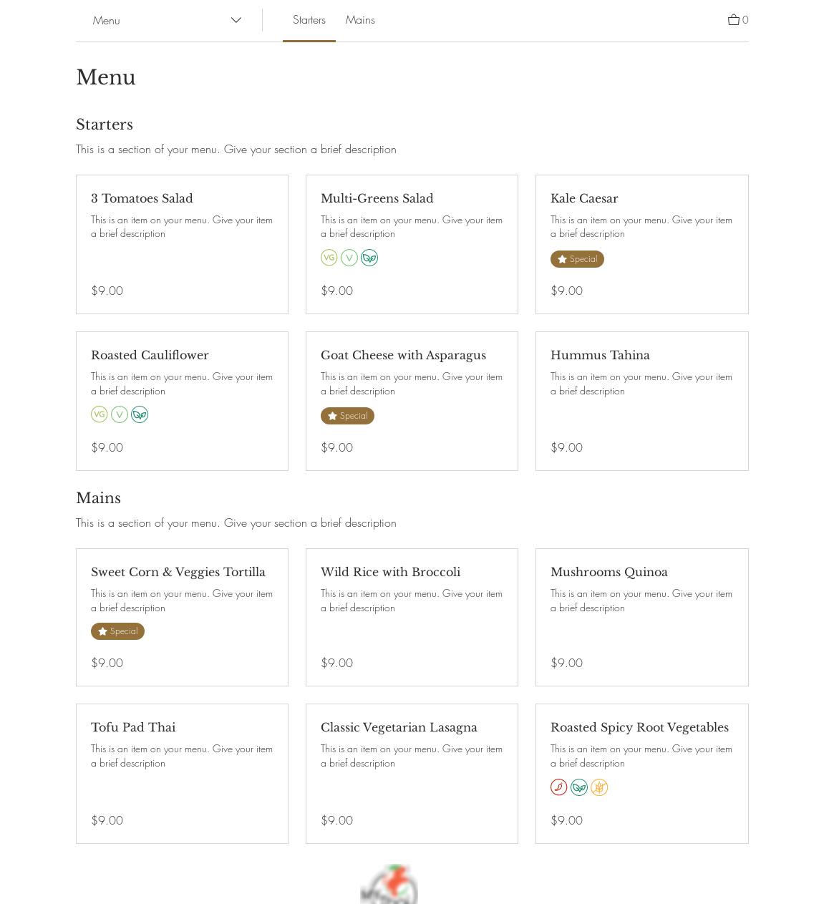
Task: Switch to the Mains tab
Action: click(x=360, y=20)
